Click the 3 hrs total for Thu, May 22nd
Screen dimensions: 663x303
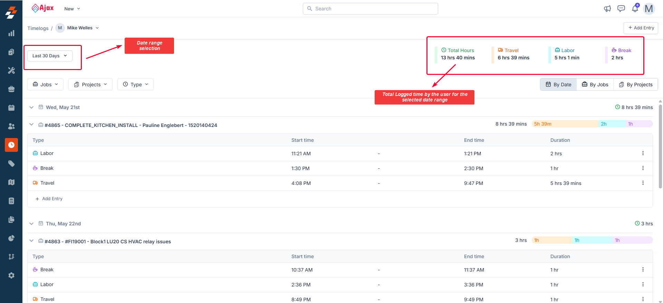(644, 224)
